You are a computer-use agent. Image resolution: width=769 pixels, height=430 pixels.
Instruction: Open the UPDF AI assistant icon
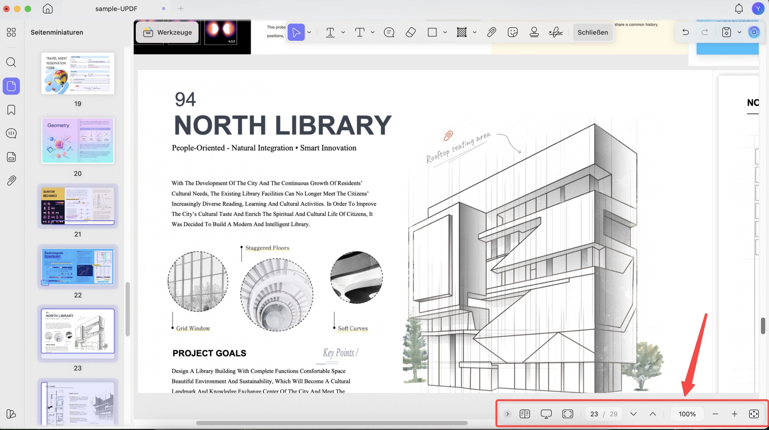tap(754, 32)
